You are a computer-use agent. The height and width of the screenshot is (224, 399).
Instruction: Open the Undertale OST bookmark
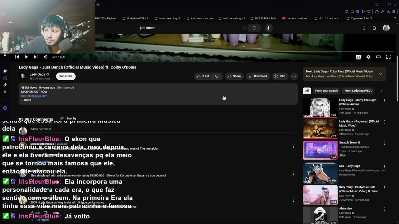137,18
